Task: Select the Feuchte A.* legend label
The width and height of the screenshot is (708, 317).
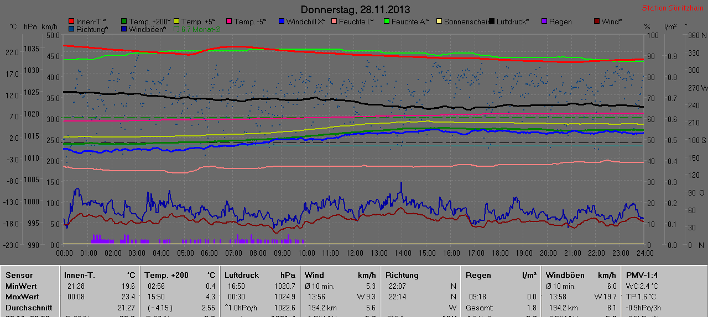Action: [x=410, y=22]
